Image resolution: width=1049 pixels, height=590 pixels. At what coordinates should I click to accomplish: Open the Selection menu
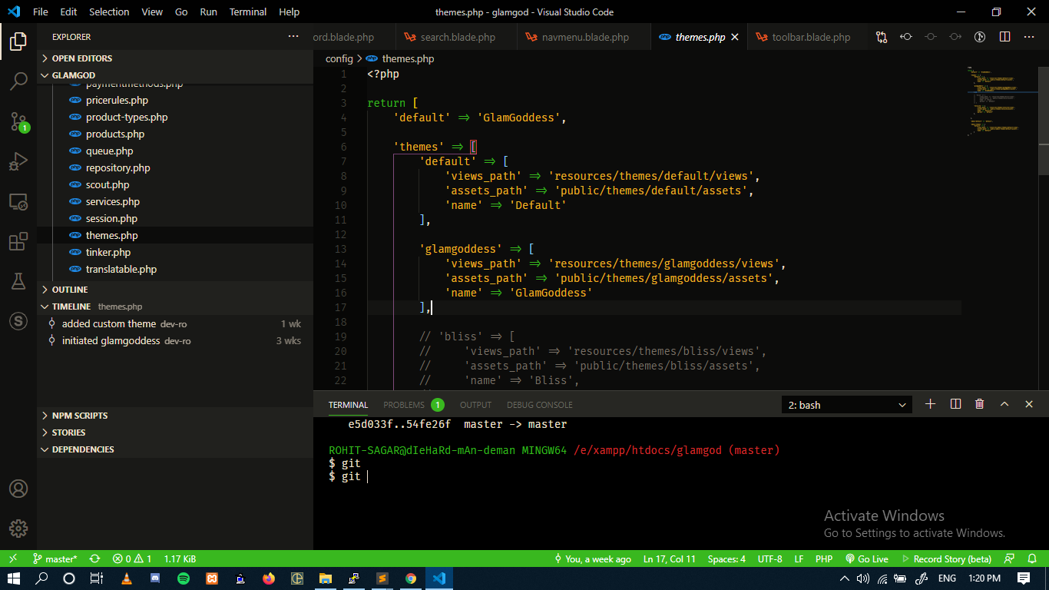click(x=109, y=12)
